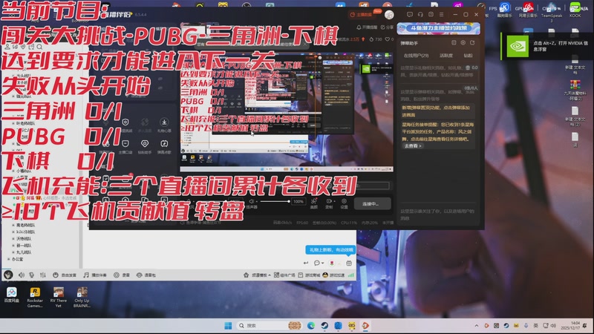Mute the 扬声器 speaker in 直播伴侣
Image resolution: width=594 pixels, height=334 pixels.
pos(252,201)
